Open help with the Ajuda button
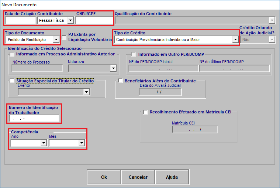 (x=172, y=177)
